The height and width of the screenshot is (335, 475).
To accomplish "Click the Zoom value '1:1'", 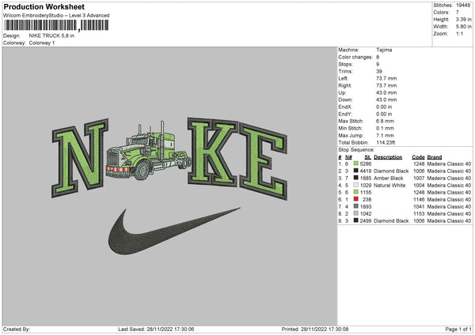I will click(459, 34).
